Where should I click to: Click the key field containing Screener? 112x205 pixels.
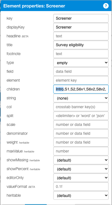click(81, 18)
